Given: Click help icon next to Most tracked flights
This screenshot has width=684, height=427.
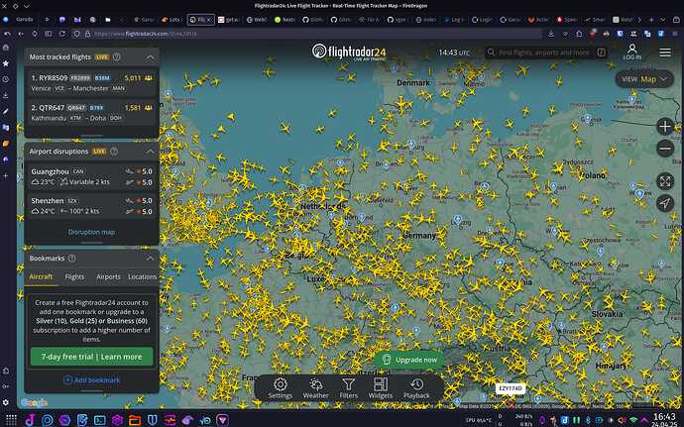Looking at the screenshot, I should (116, 56).
